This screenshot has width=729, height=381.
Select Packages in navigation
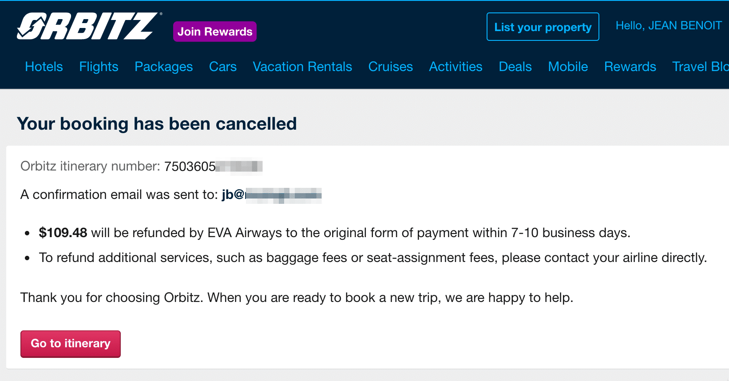click(x=164, y=67)
